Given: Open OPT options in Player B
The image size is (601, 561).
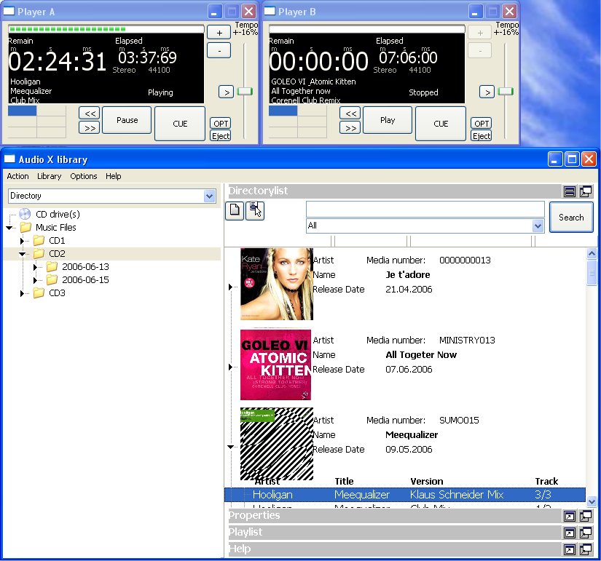Looking at the screenshot, I should [x=482, y=123].
